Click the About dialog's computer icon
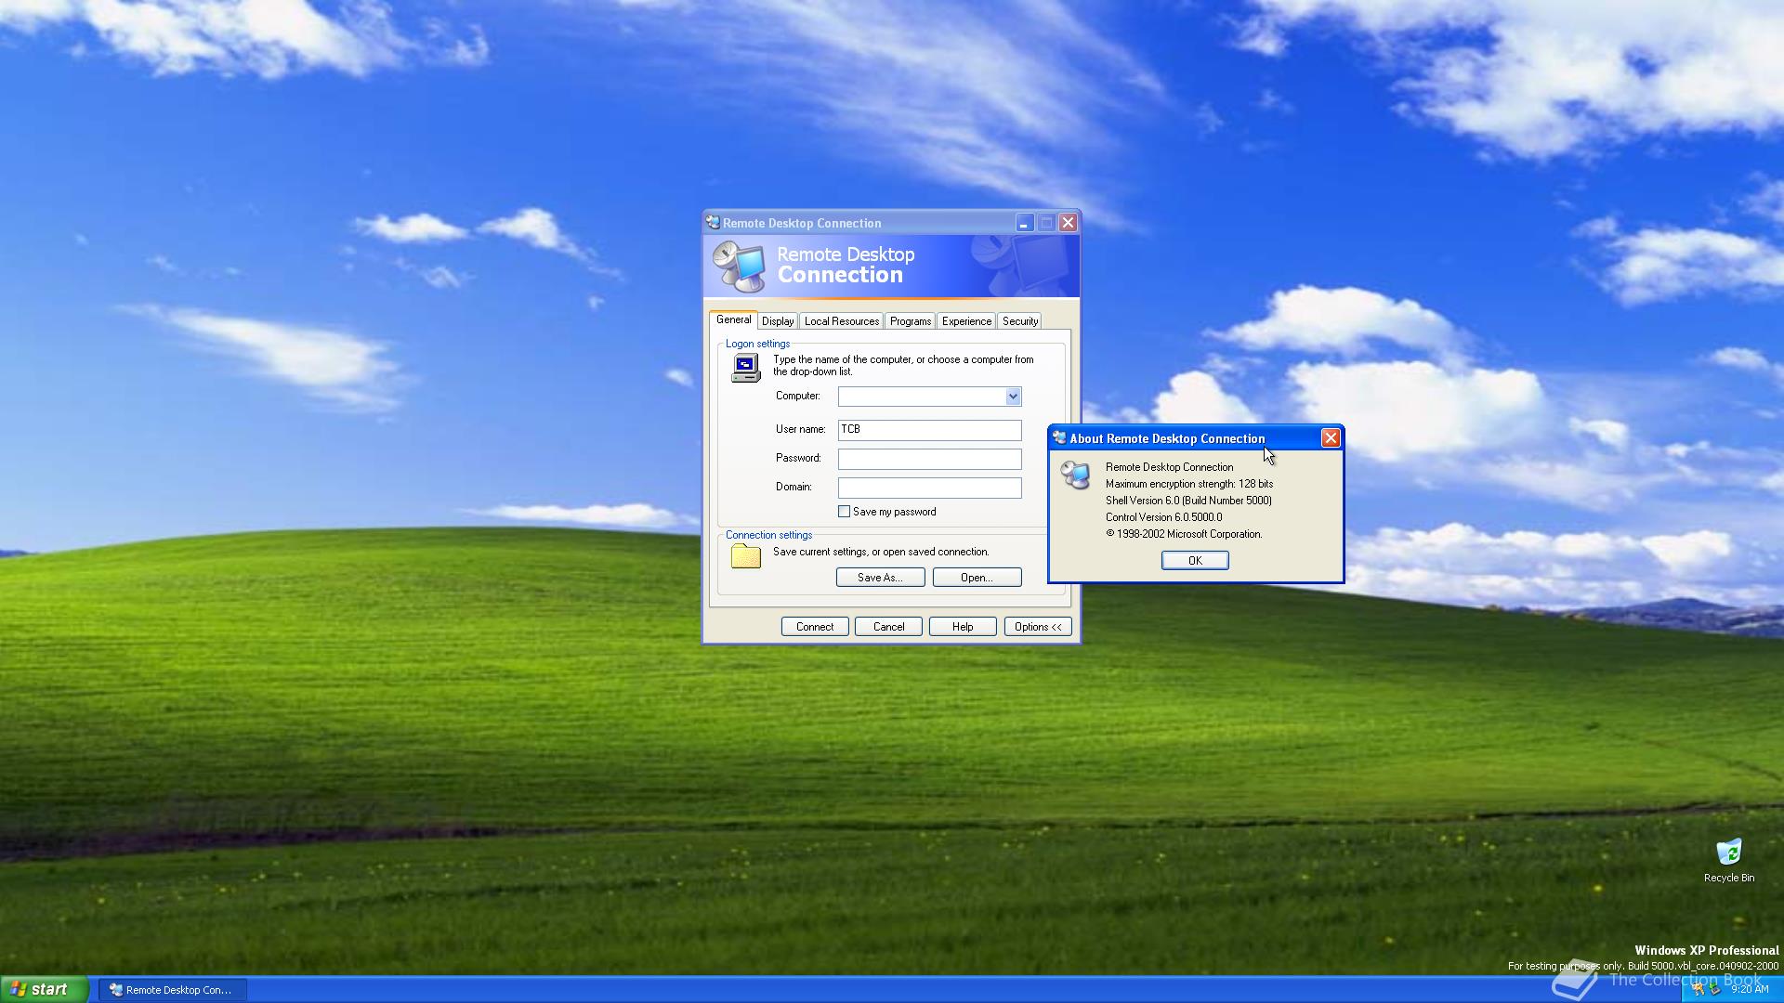This screenshot has height=1003, width=1784. (1075, 475)
